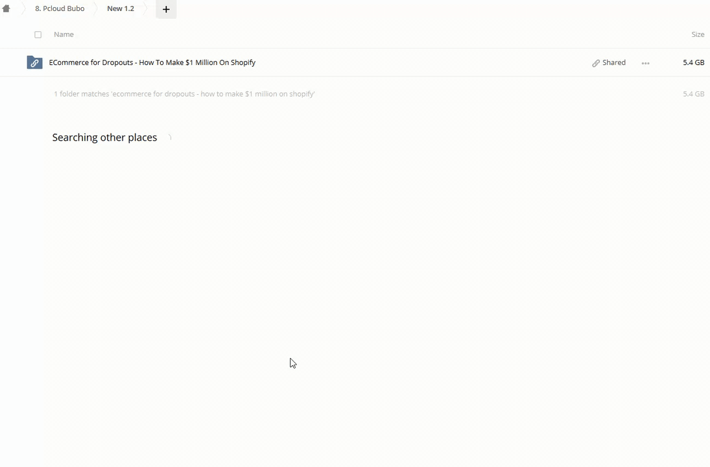710x467 pixels.
Task: Click the greyed 5.4 GB total size
Action: point(693,94)
